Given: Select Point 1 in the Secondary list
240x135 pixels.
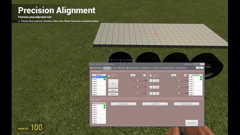Looking at the screenshot, I should [x=195, y=77].
